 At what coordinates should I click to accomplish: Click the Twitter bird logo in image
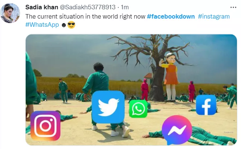click(108, 107)
